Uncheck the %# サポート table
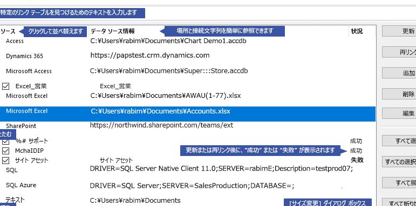Viewport: 416px width, 206px height. click(5, 141)
